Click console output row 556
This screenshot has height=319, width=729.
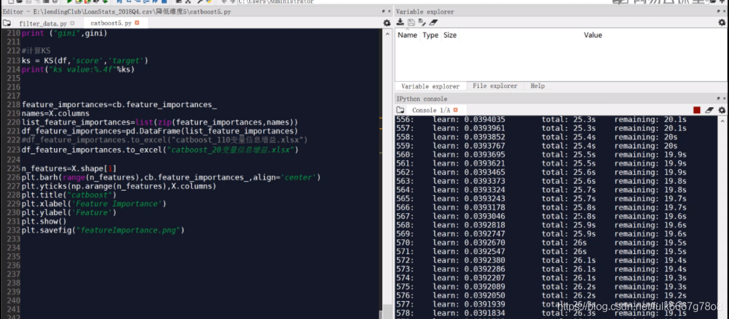(x=541, y=120)
